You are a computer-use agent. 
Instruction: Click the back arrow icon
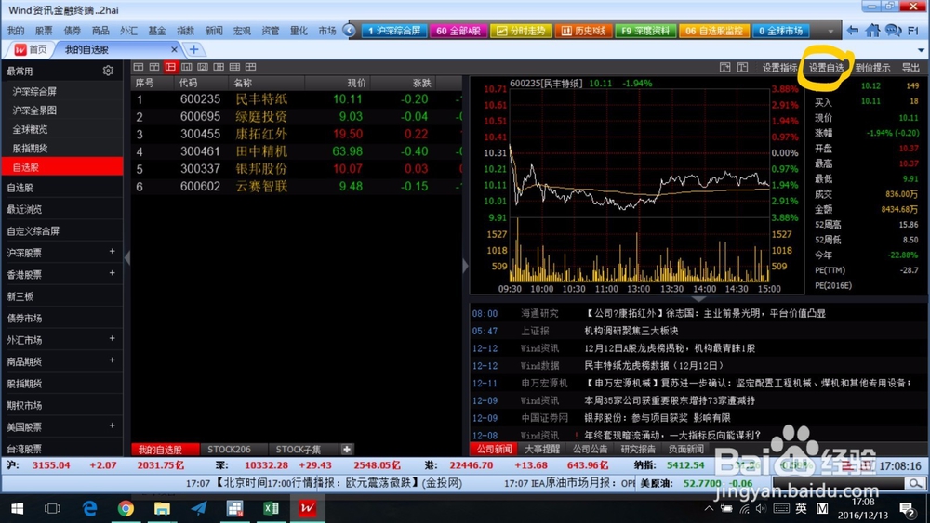coord(852,31)
